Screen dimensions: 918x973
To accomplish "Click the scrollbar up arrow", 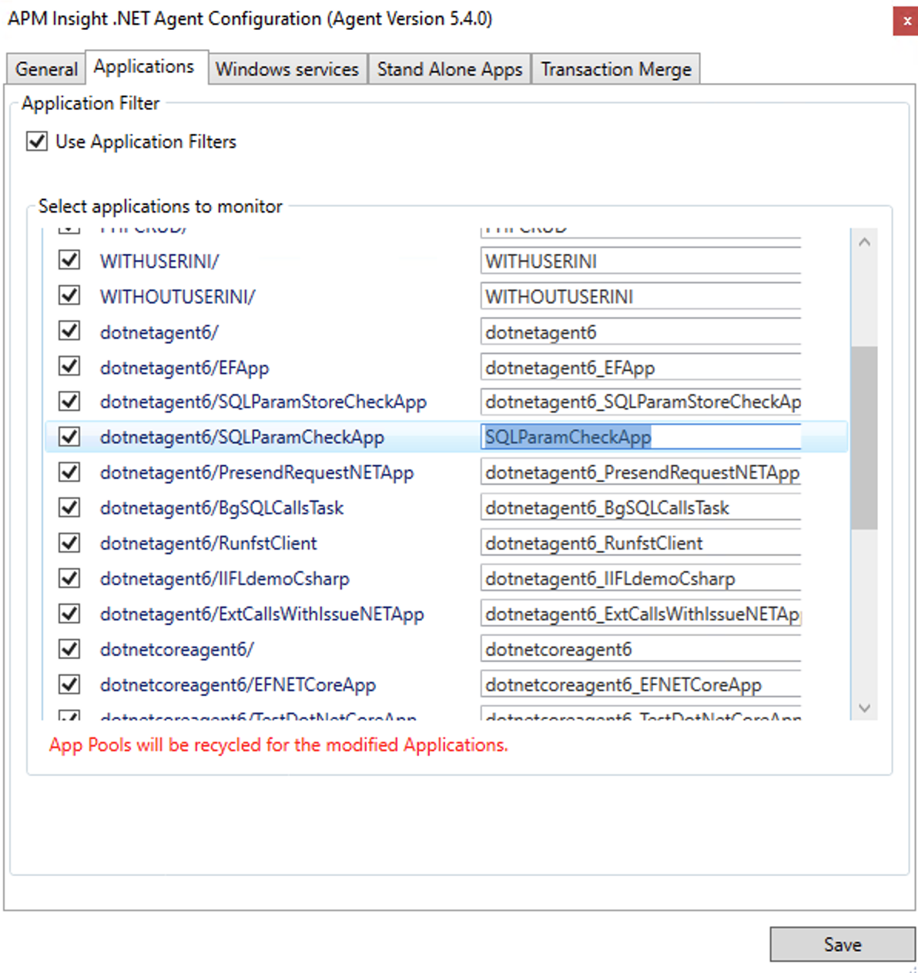I will point(864,241).
